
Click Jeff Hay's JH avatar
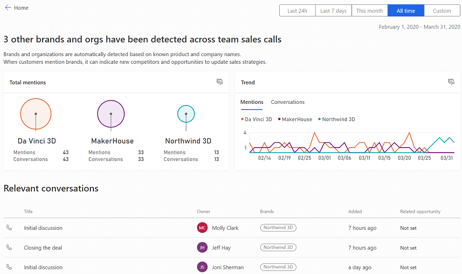click(x=202, y=247)
